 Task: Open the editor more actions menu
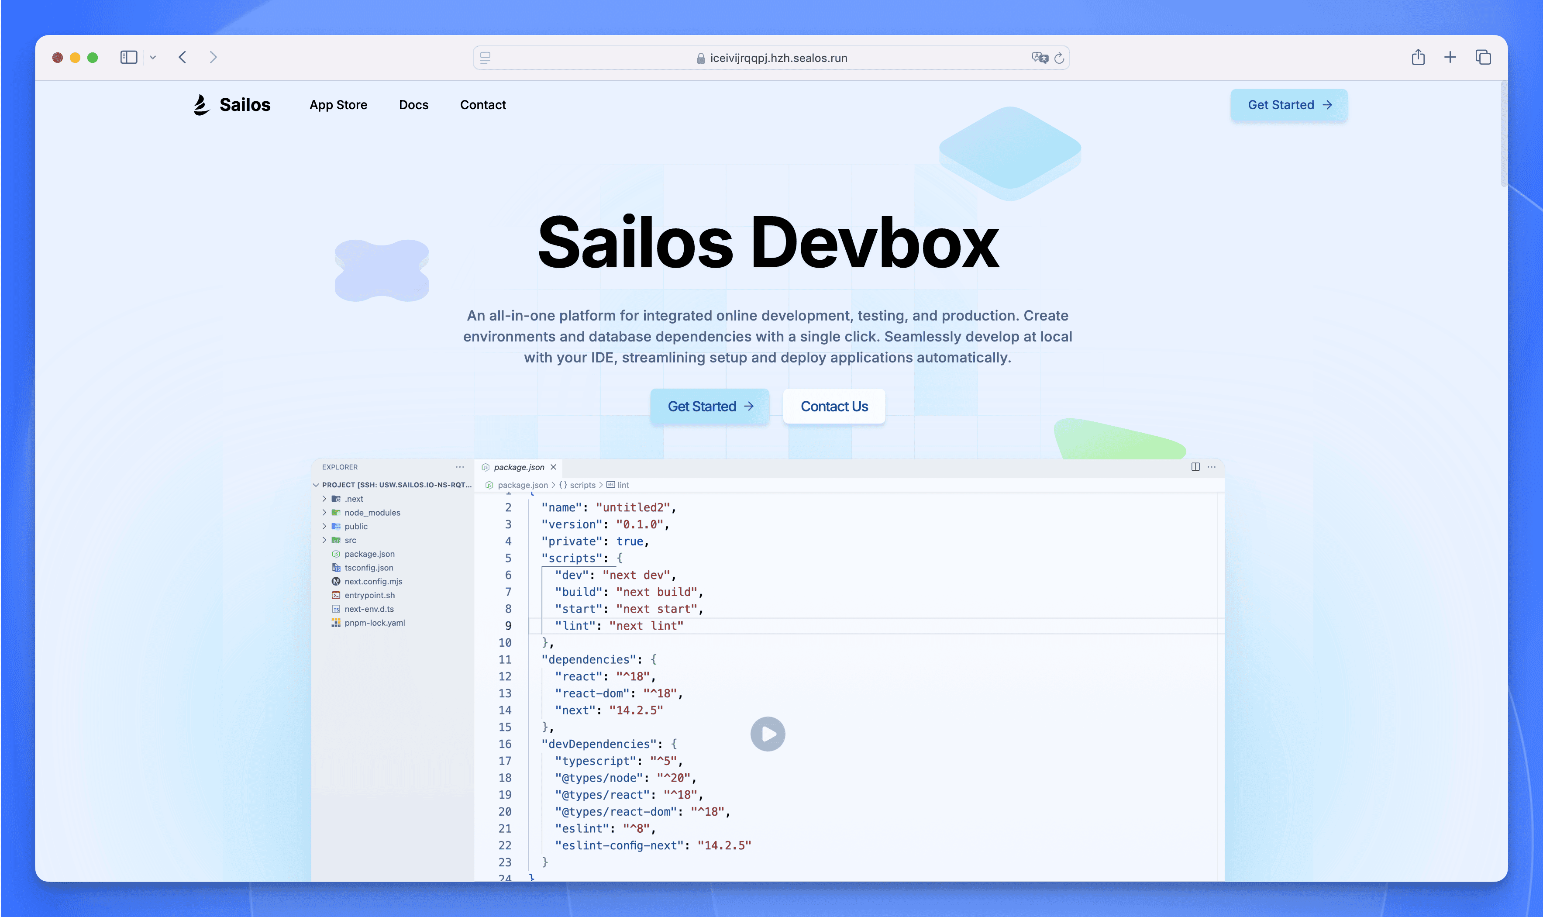[x=1211, y=467]
